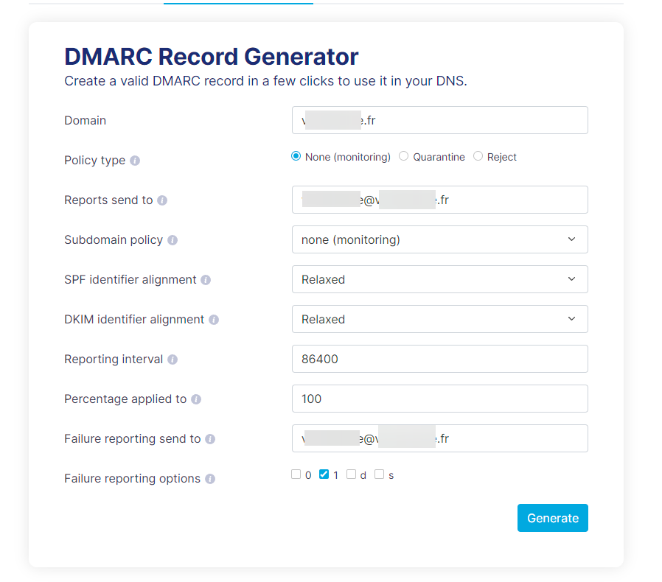
Task: Click DKIM identifier alignment info icon
Action: pyautogui.click(x=214, y=320)
